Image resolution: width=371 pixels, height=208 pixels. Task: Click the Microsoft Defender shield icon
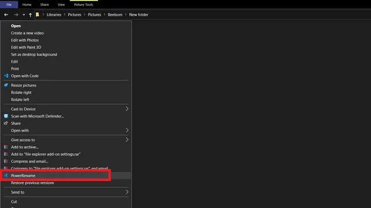(6, 116)
